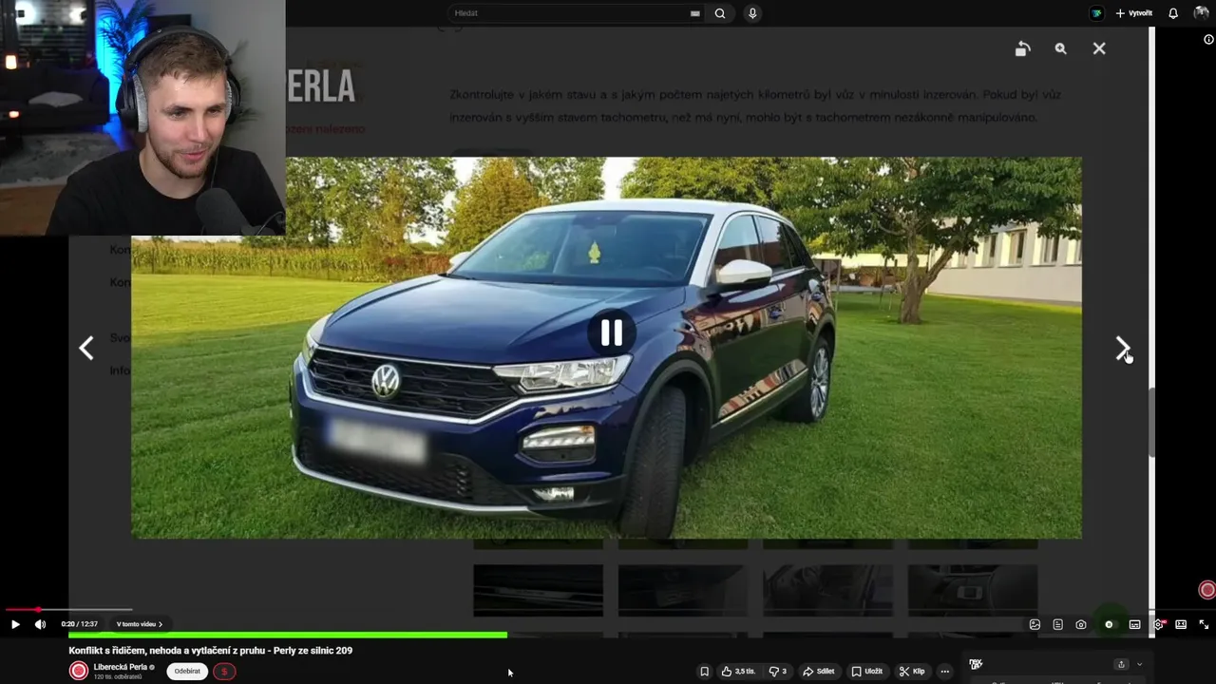Open player settings gear

coord(1158,624)
